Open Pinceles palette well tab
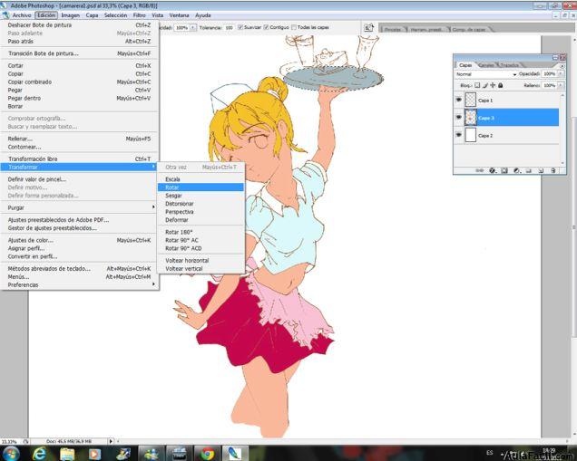This screenshot has width=577, height=461. click(x=393, y=29)
